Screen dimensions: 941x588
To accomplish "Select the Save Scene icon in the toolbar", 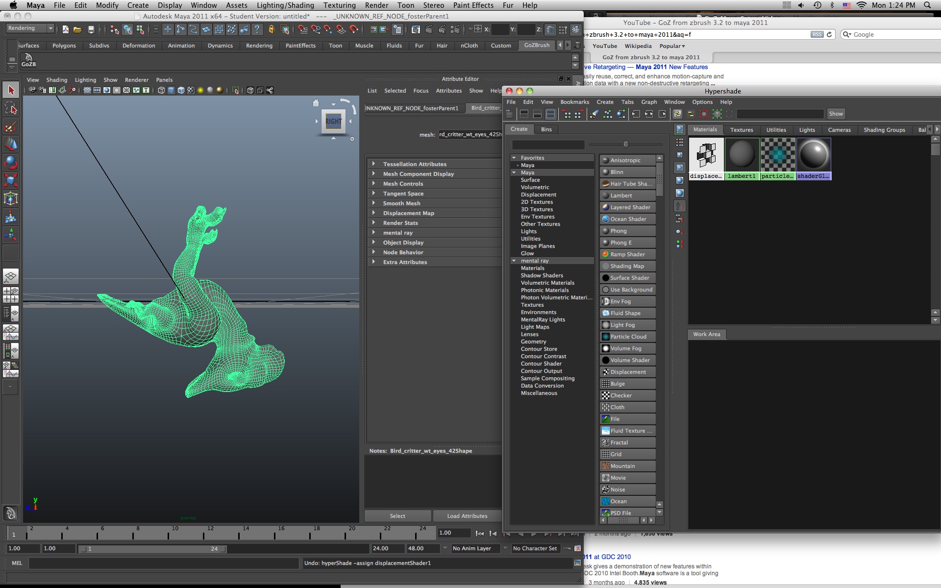I will [x=91, y=29].
